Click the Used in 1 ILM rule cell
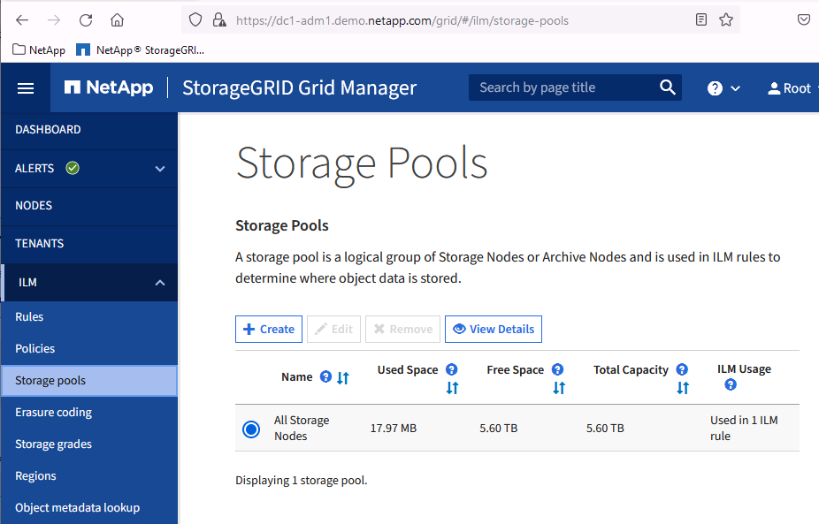This screenshot has height=524, width=819. (744, 428)
